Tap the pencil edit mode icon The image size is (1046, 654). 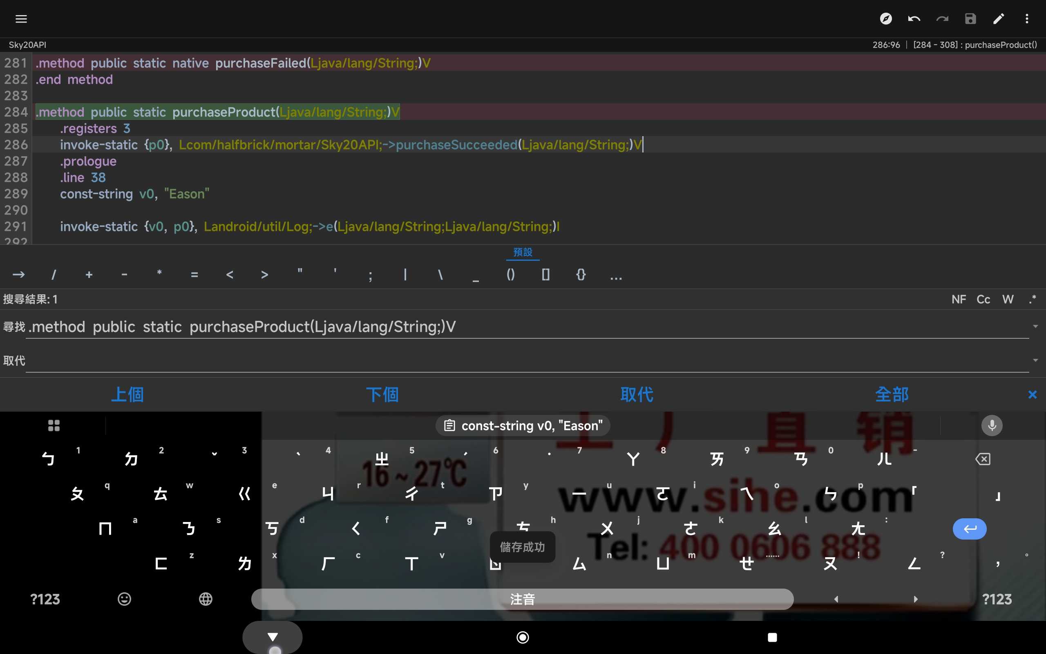click(x=999, y=19)
